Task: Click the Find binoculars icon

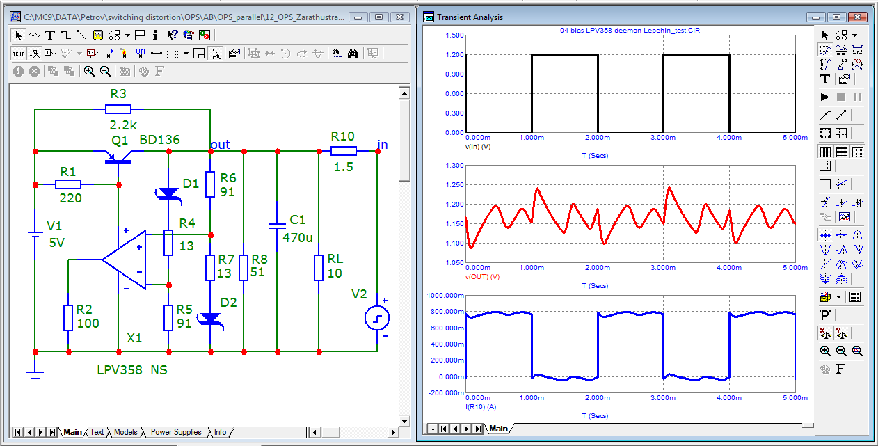Action: point(337,54)
